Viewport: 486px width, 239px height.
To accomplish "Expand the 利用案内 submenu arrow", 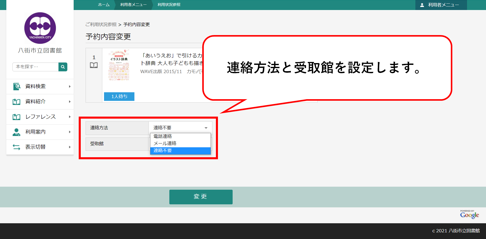I will [x=70, y=132].
